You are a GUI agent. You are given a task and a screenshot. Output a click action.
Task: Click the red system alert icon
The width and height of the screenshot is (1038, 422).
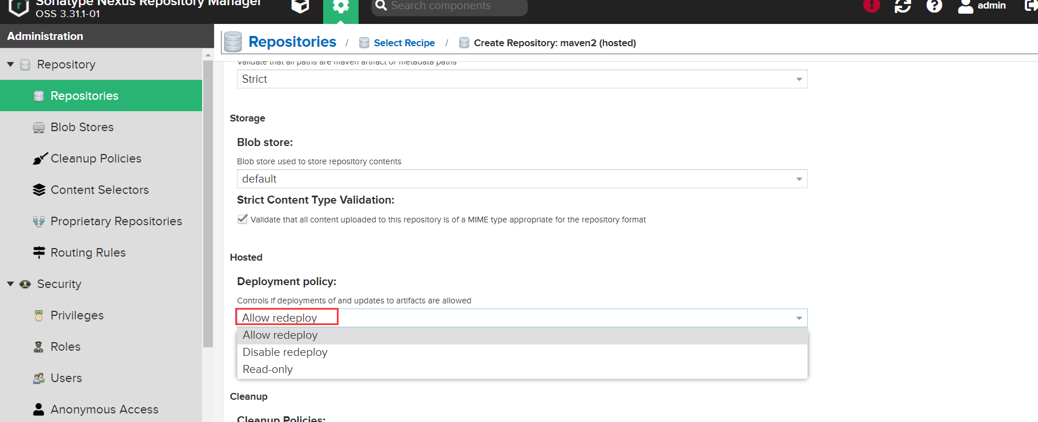pyautogui.click(x=871, y=6)
